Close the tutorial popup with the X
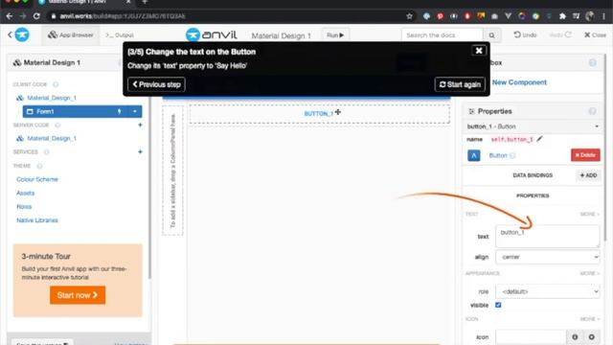The width and height of the screenshot is (613, 345). pos(479,51)
